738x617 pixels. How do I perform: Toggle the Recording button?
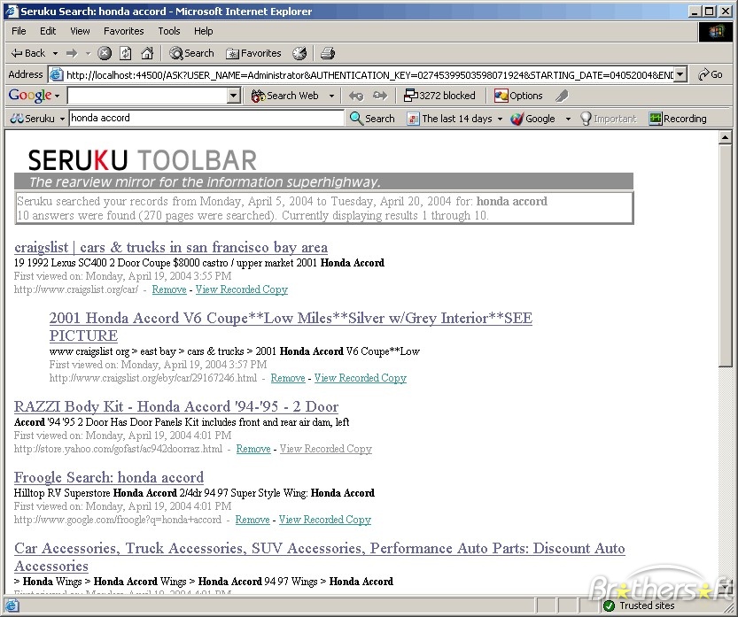pyautogui.click(x=678, y=119)
